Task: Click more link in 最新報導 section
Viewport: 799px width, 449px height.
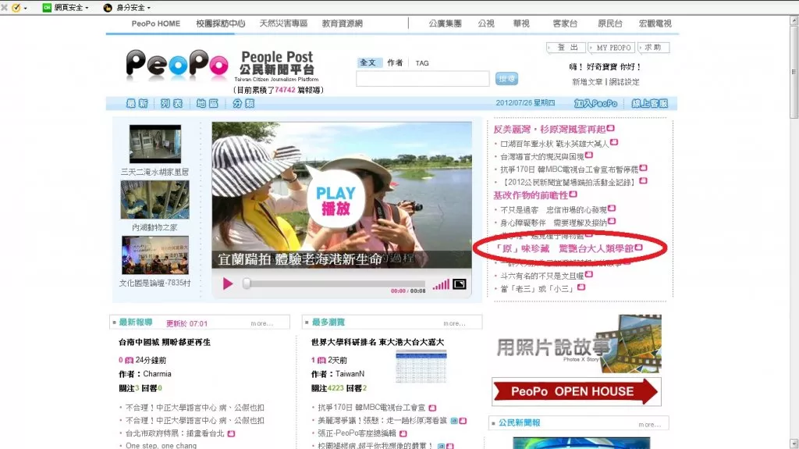Action: coord(262,323)
